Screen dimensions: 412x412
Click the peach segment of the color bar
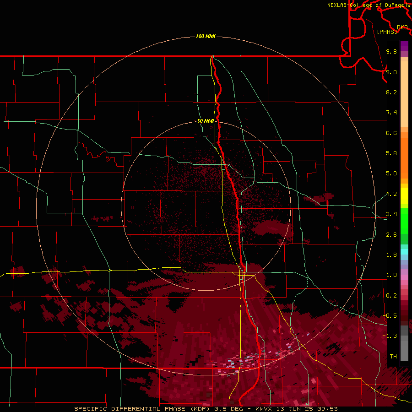pyautogui.click(x=404, y=95)
